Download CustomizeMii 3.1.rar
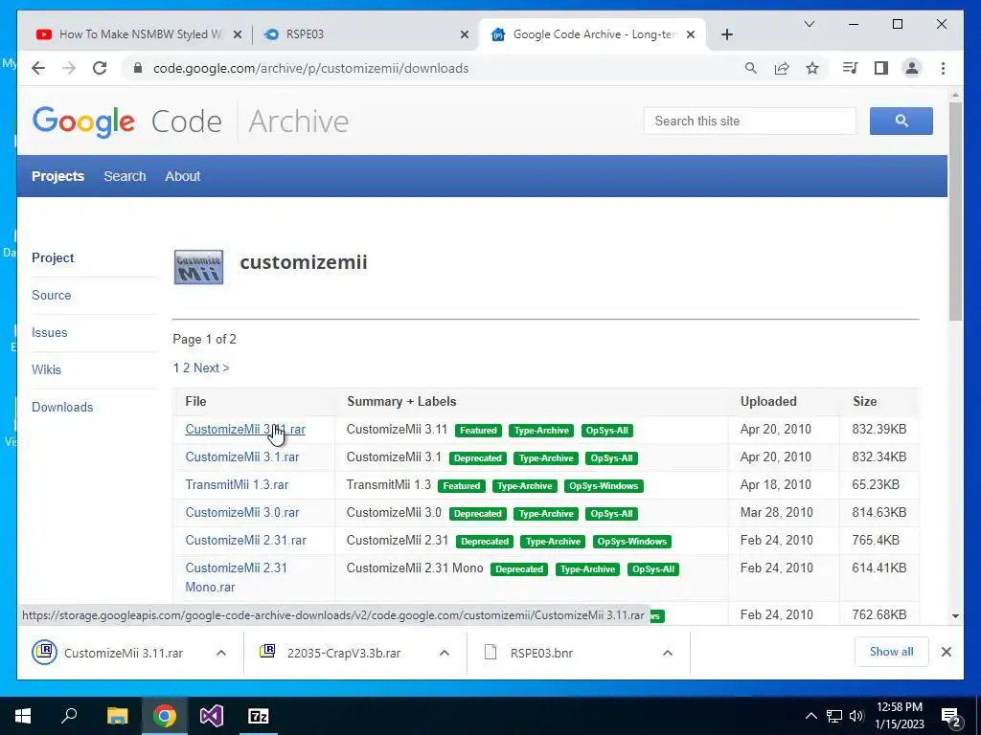This screenshot has width=981, height=735. (242, 457)
